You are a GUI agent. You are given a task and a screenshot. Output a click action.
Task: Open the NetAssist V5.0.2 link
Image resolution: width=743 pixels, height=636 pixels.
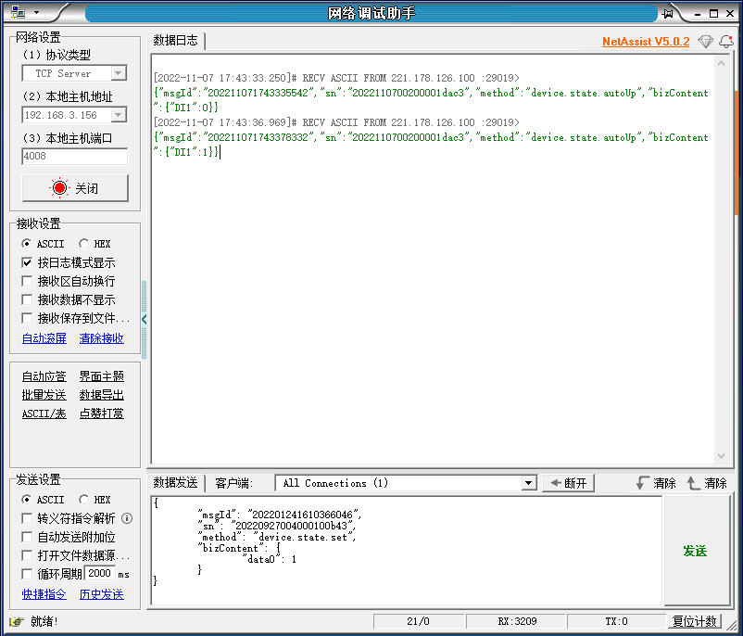646,42
